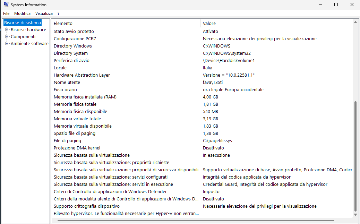Click the C:\pagefile.sys value
Screen dimensions: 360x224
pos(217,141)
